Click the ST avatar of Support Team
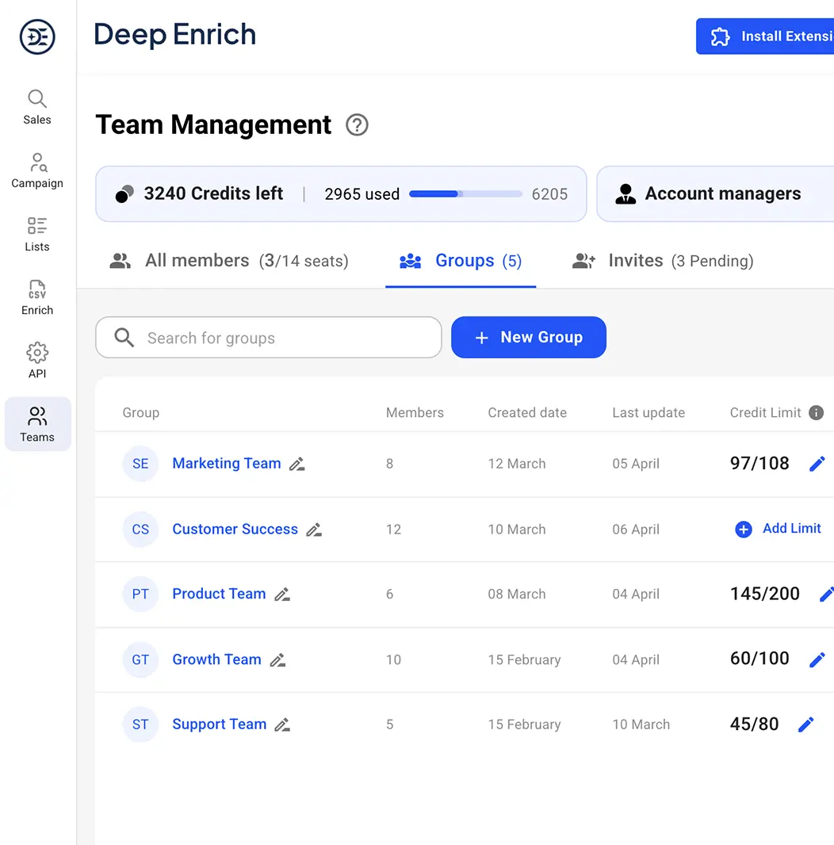Viewport: 834px width, 845px height. [x=140, y=725]
